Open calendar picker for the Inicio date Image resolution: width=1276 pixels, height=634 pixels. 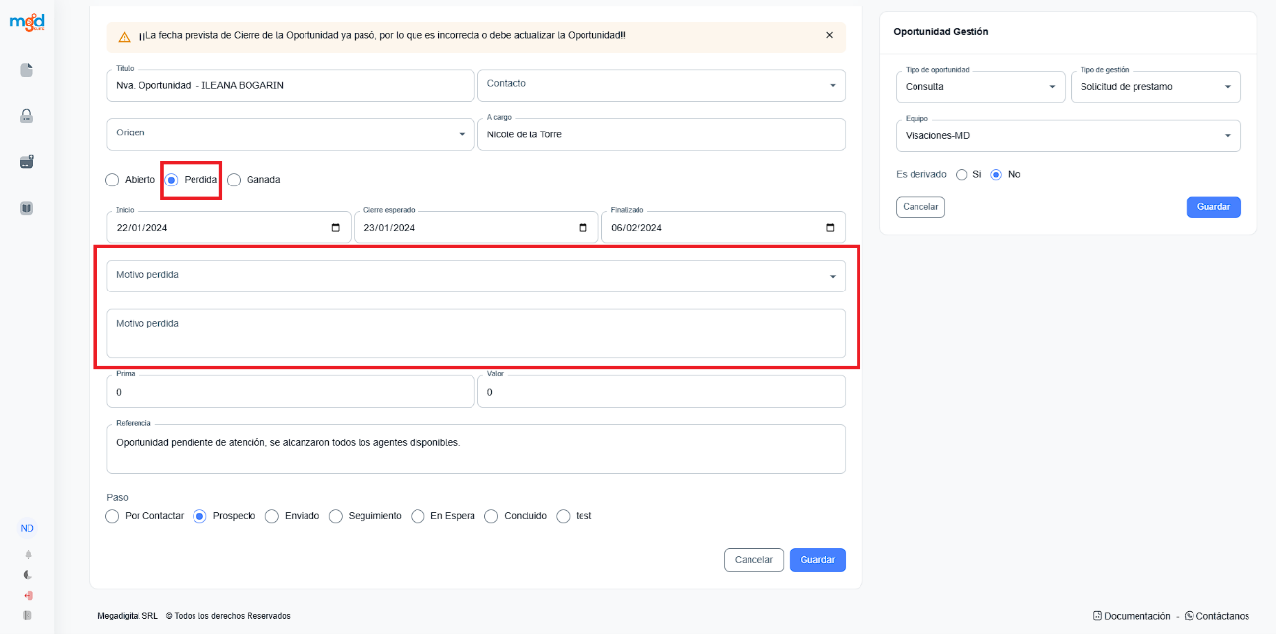(336, 228)
